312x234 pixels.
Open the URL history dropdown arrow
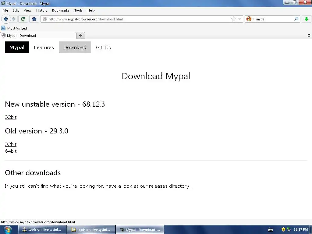tap(240, 19)
